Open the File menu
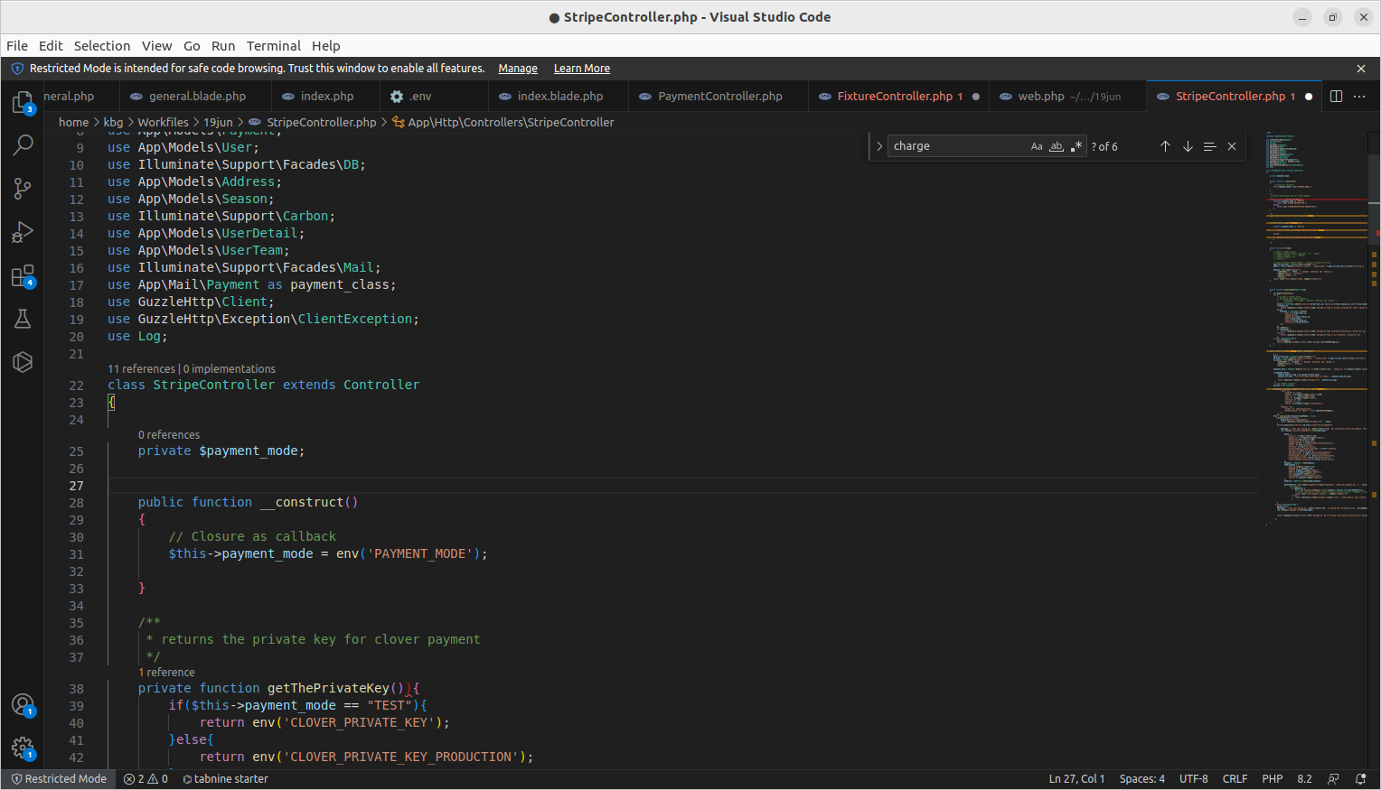Screen dimensions: 1381x790 (17, 46)
